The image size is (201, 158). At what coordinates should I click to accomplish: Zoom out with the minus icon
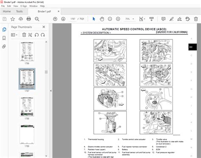pos(110,19)
